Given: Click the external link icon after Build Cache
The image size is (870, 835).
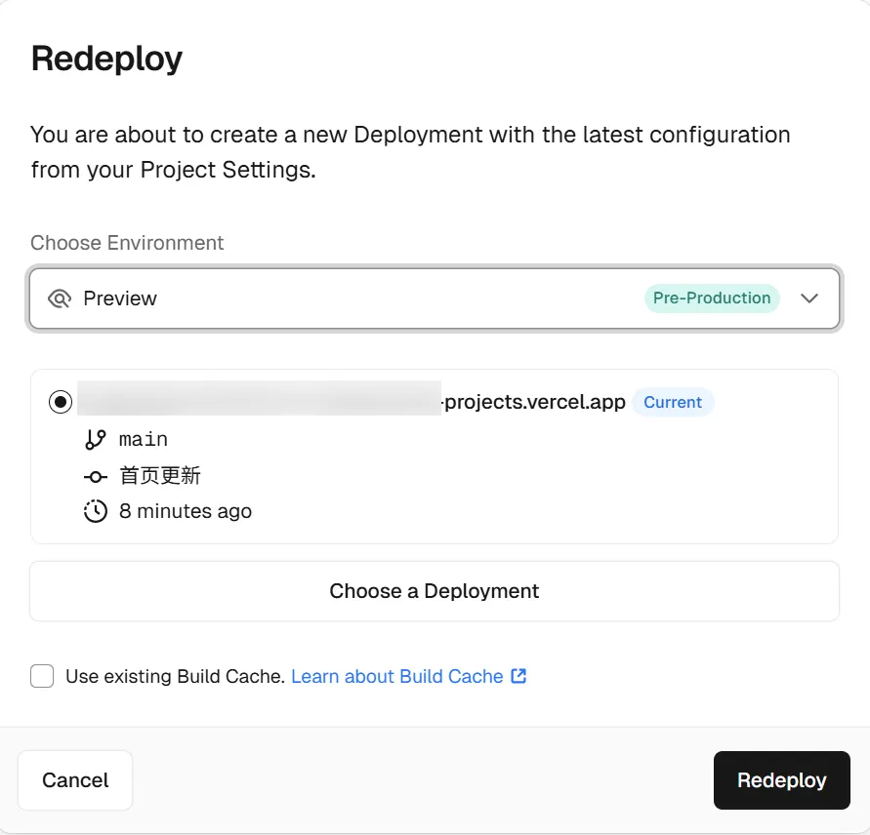Looking at the screenshot, I should [518, 676].
